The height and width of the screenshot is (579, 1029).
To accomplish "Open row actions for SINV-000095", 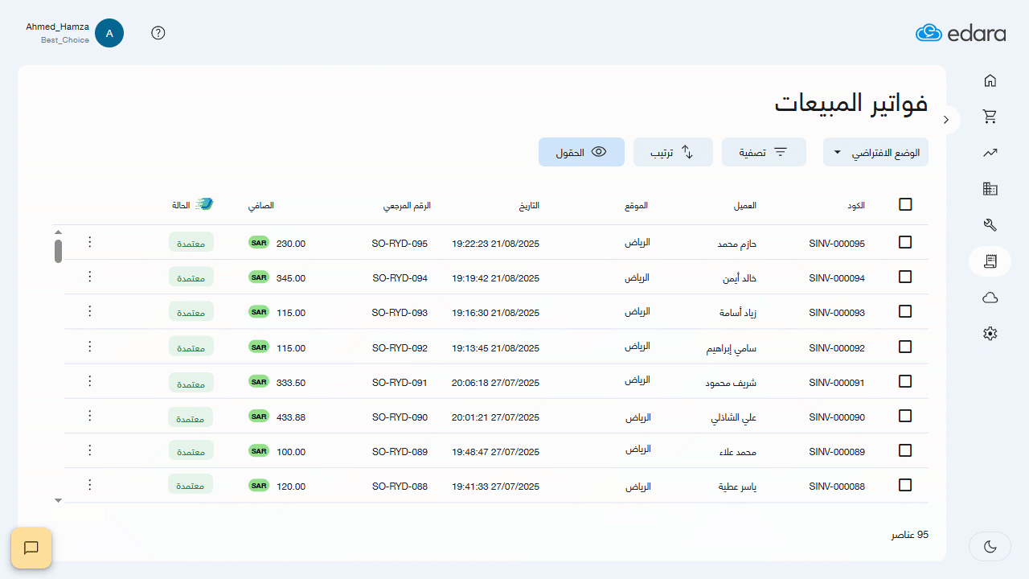I will [x=90, y=242].
